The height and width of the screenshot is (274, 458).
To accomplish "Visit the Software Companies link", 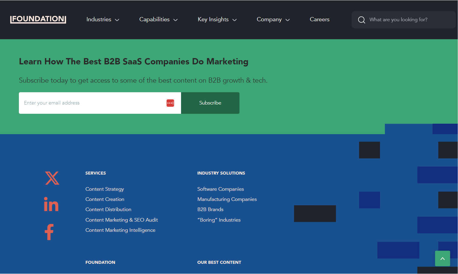I will tap(220, 189).
